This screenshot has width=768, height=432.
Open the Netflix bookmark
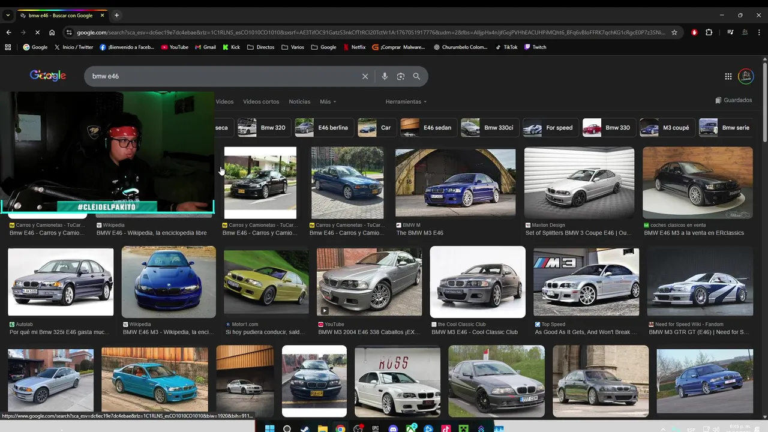(x=354, y=47)
